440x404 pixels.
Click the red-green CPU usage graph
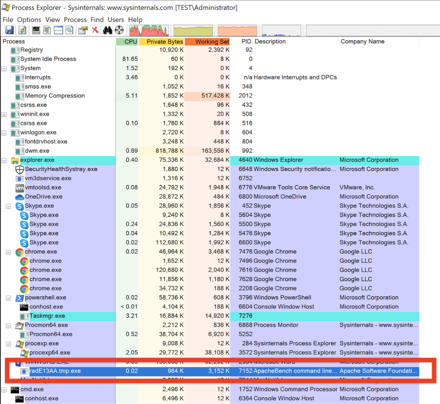tap(148, 30)
